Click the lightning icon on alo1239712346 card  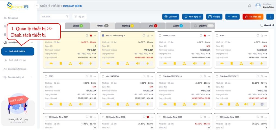(148, 104)
